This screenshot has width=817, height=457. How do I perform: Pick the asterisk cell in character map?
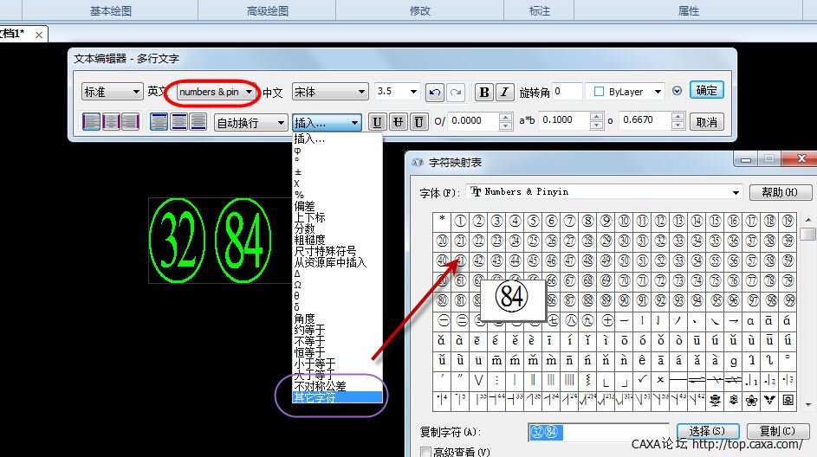(x=442, y=222)
